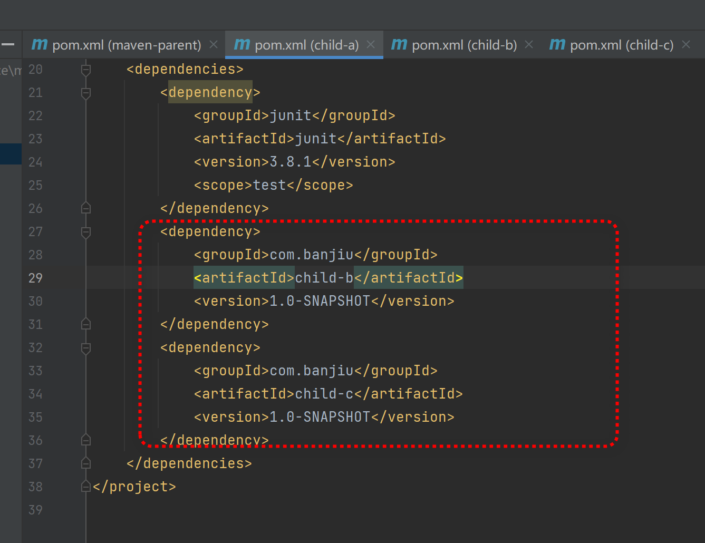Click fold end marker at line 36
The width and height of the screenshot is (705, 543).
86,440
